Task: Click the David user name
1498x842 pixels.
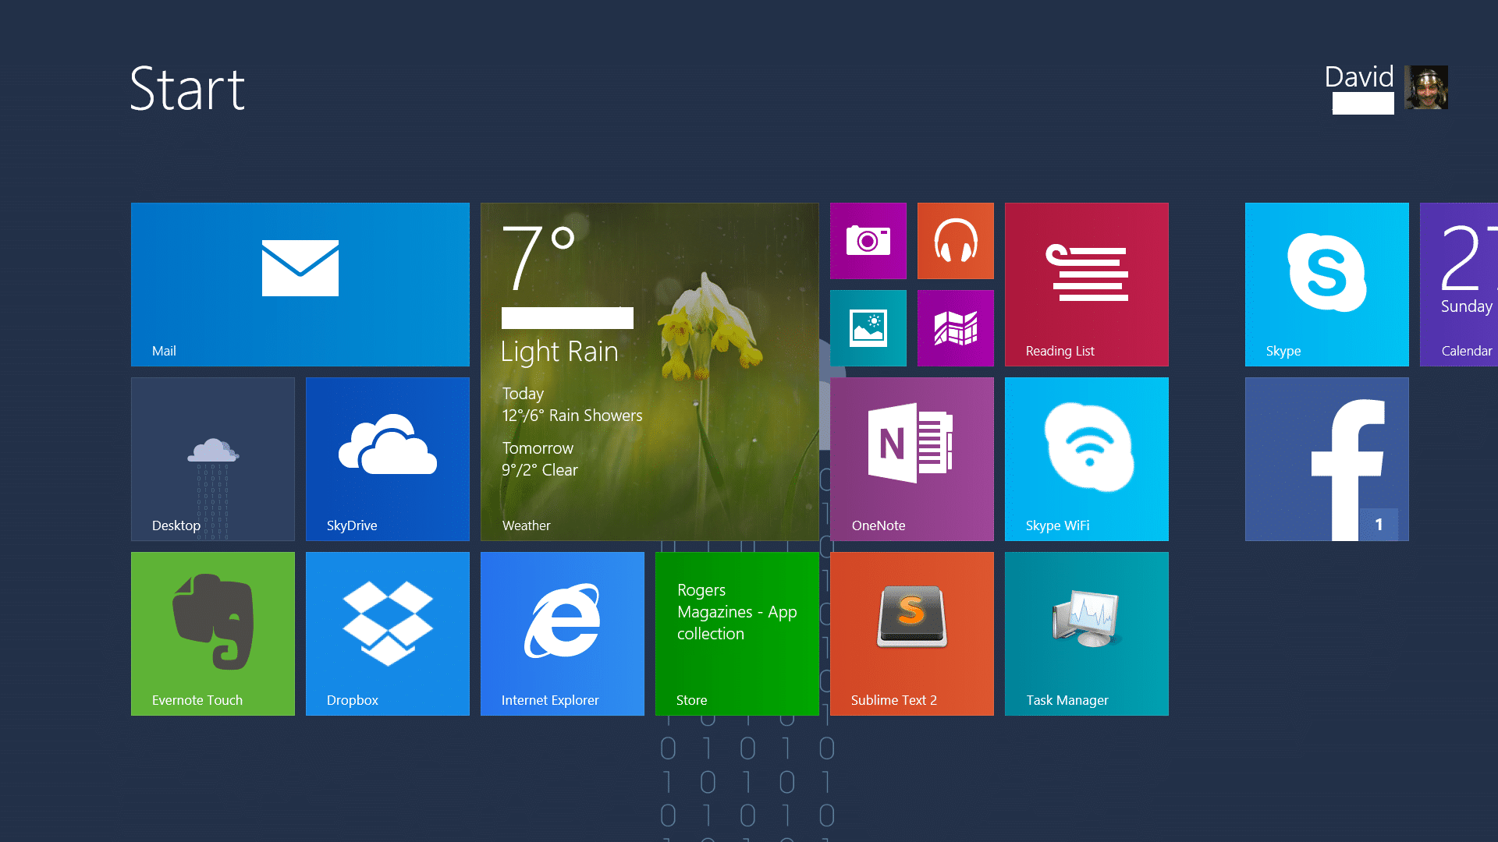Action: [1359, 76]
